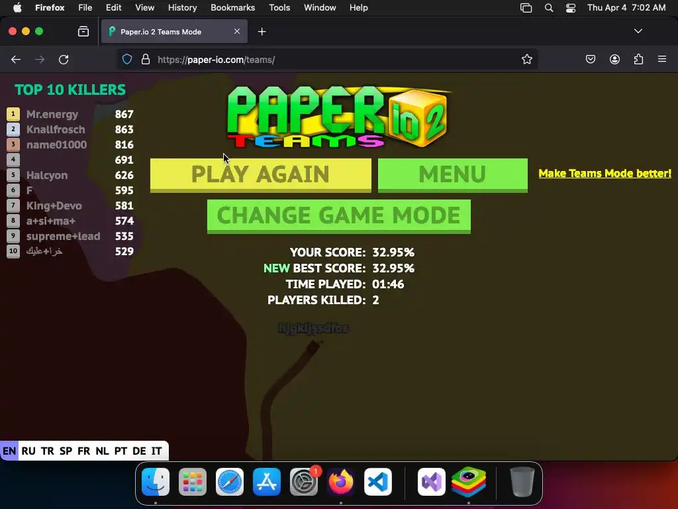This screenshot has width=678, height=509.
Task: Launch Visual Studio Code from Dock
Action: (378, 482)
